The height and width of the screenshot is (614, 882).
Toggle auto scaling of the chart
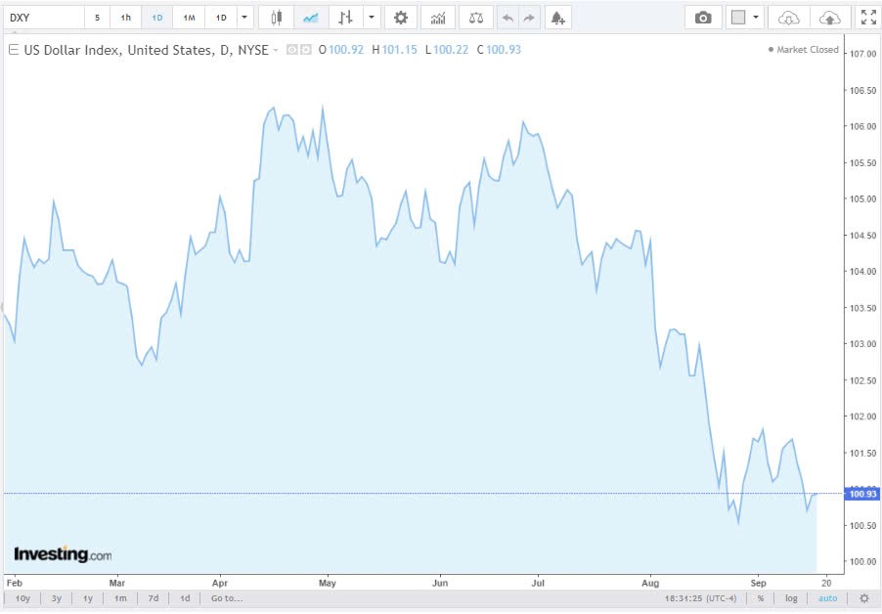point(828,597)
